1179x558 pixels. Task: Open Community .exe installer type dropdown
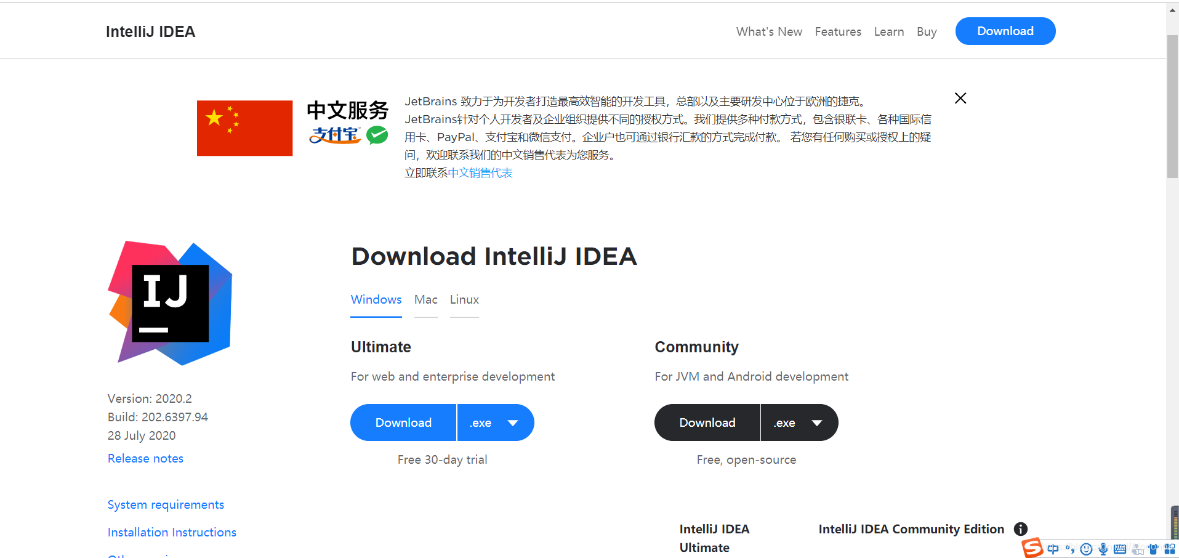(800, 423)
